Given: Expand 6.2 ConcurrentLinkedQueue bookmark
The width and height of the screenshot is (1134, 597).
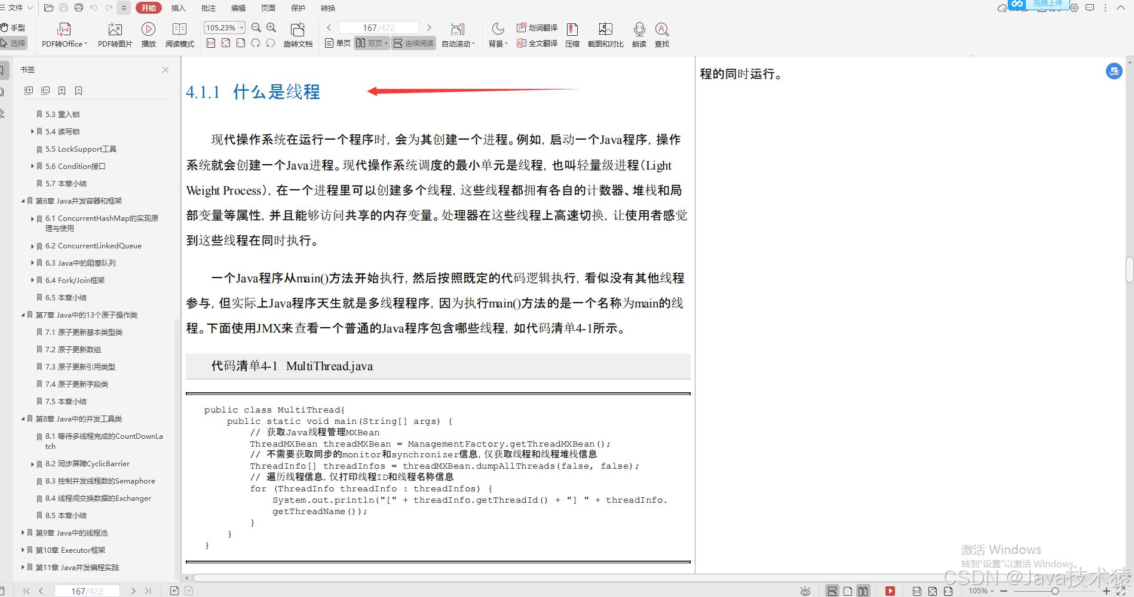Looking at the screenshot, I should (x=32, y=245).
